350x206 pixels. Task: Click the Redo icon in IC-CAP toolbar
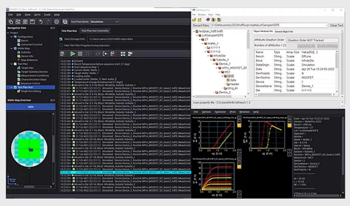click(48, 22)
